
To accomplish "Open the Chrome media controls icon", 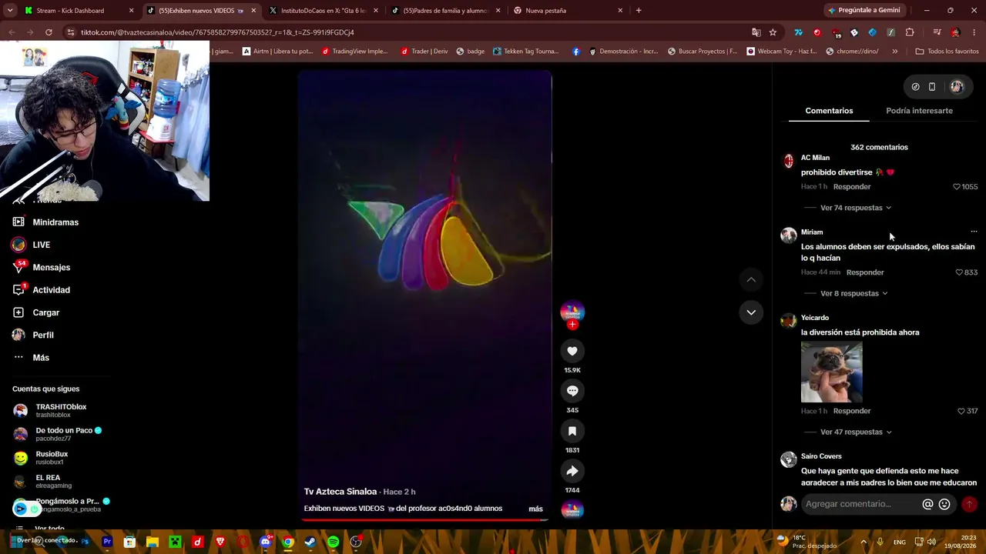I will (x=937, y=32).
